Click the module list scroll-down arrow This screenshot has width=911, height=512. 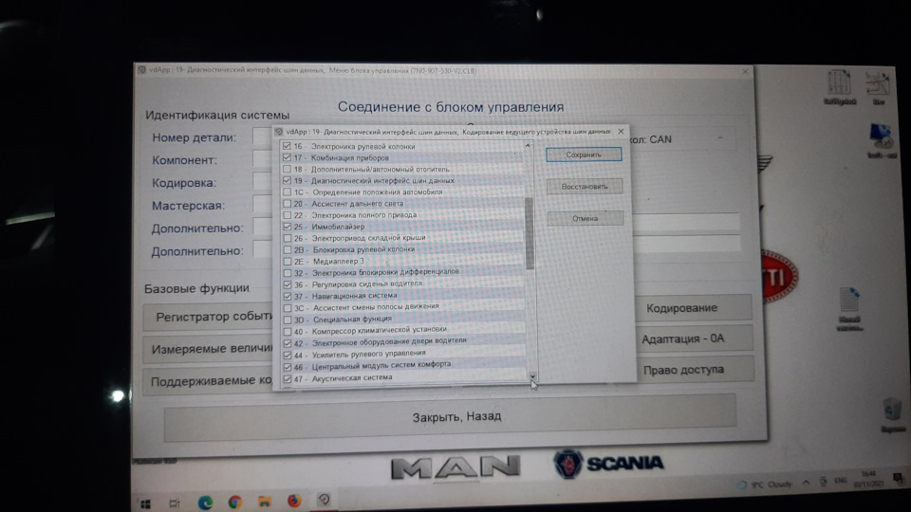532,376
